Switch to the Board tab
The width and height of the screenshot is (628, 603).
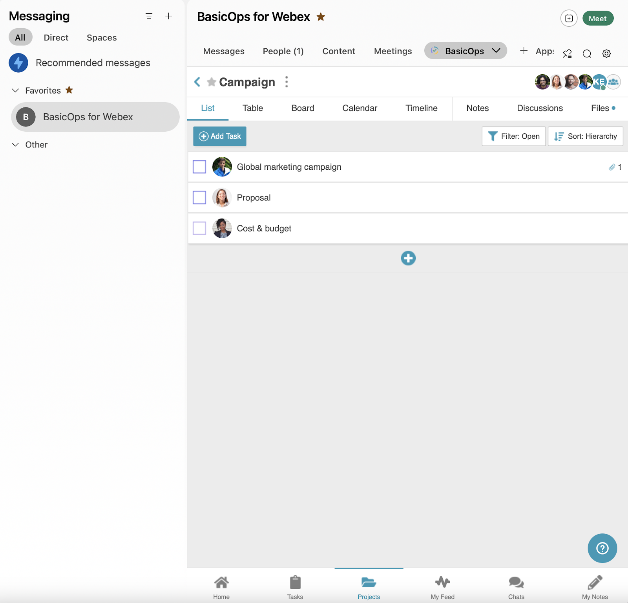point(302,108)
